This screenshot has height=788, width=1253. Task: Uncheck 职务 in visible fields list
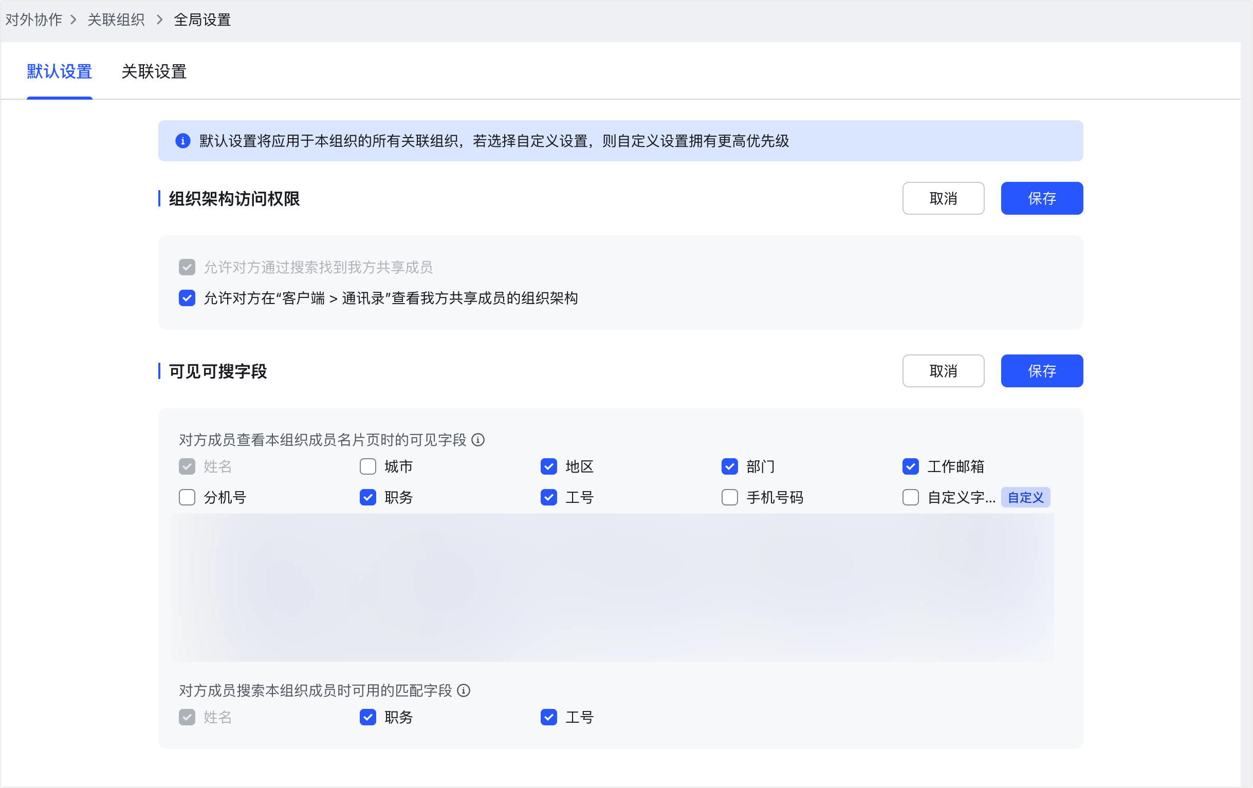tap(368, 497)
